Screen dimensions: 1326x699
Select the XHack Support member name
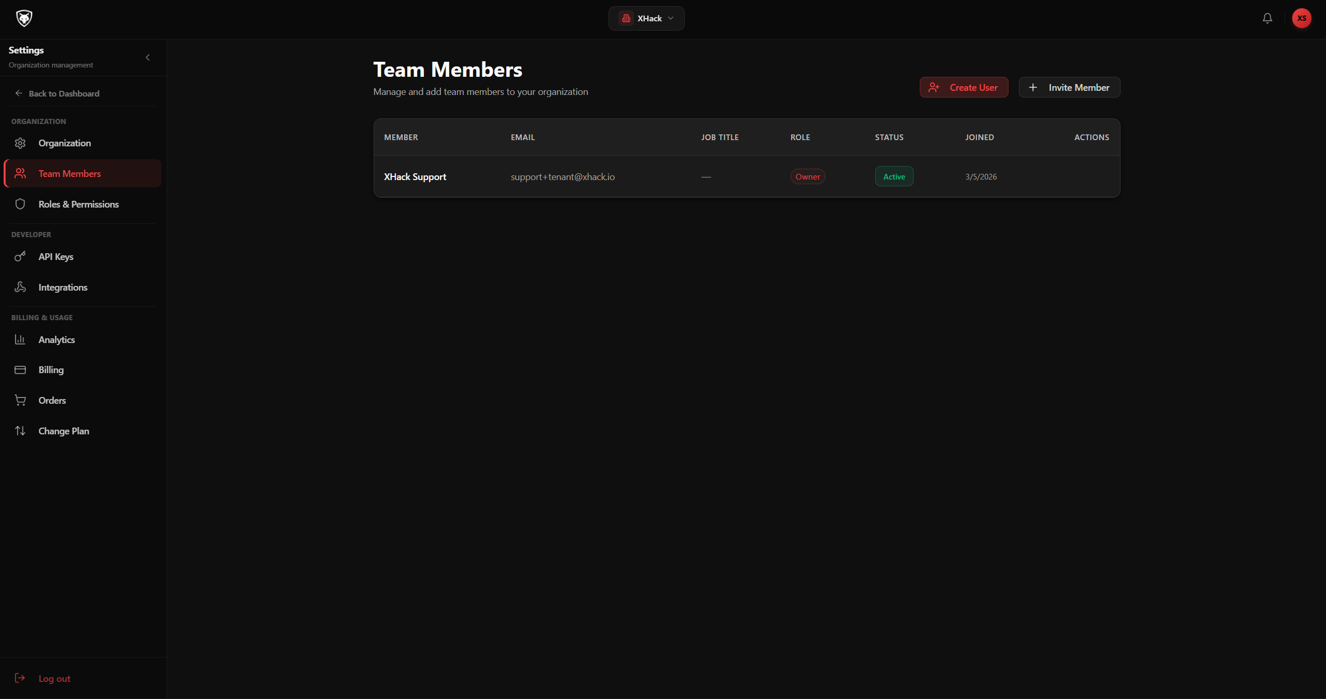pyautogui.click(x=415, y=177)
